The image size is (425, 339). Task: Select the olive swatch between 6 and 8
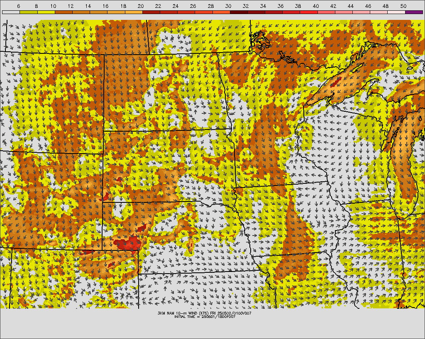click(29, 12)
